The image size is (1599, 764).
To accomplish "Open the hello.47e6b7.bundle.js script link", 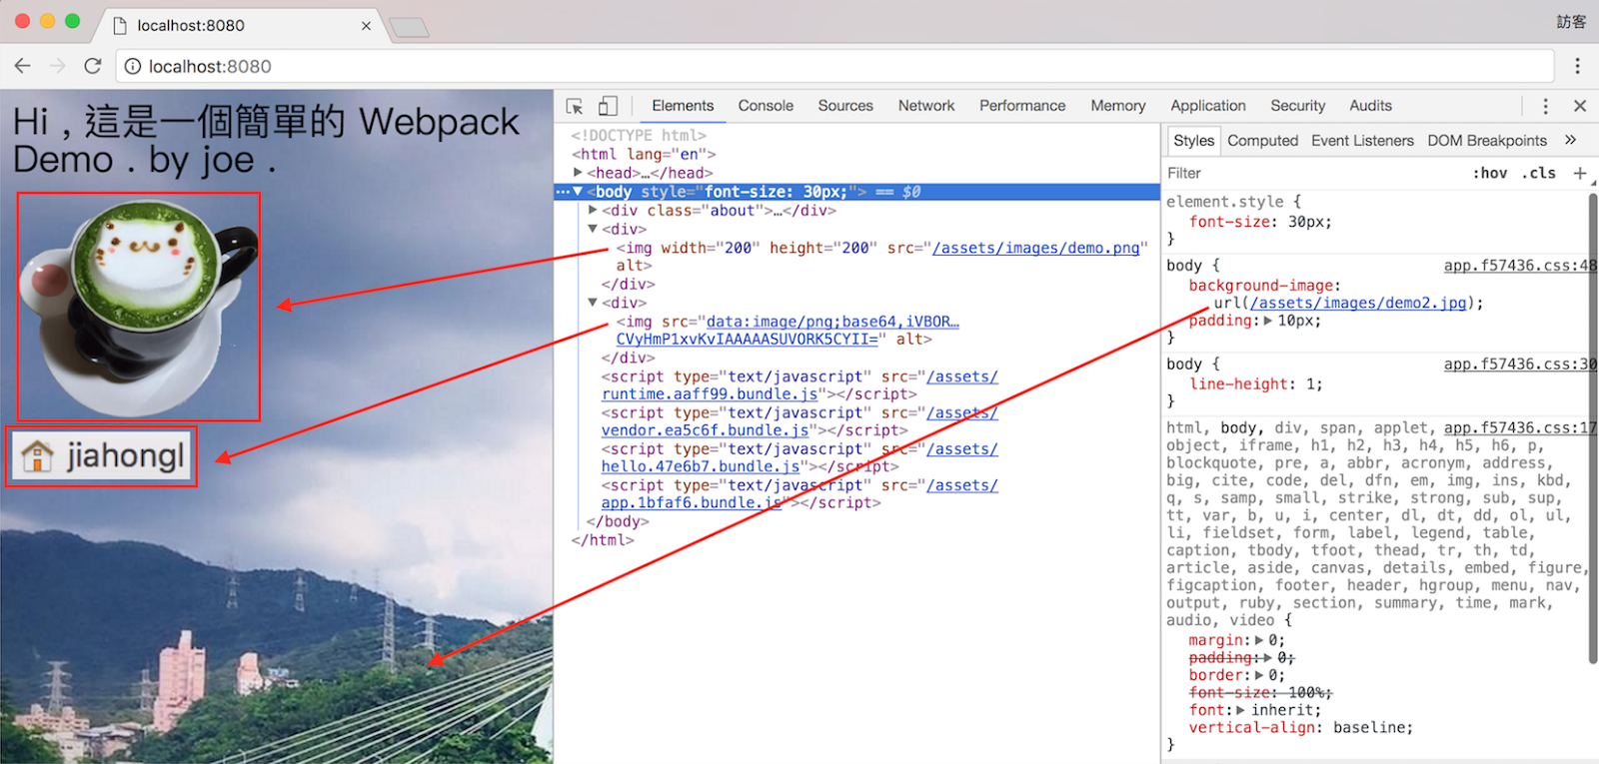I will click(799, 457).
